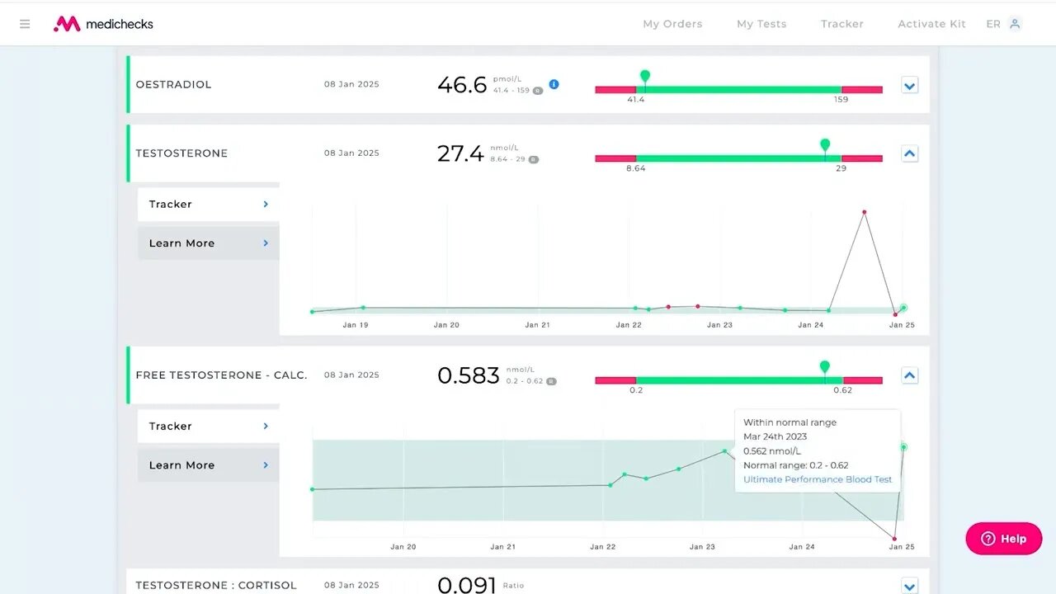The height and width of the screenshot is (594, 1056).
Task: Click the Testosterone chart peak red data point
Action: coord(865,212)
